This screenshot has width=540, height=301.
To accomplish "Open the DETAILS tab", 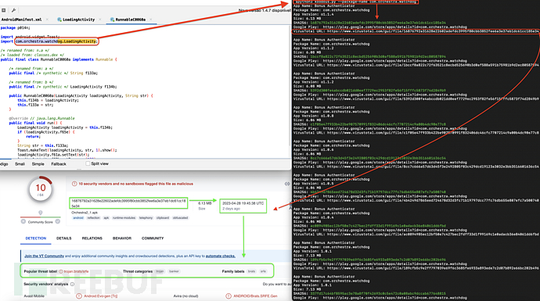I will click(63, 238).
